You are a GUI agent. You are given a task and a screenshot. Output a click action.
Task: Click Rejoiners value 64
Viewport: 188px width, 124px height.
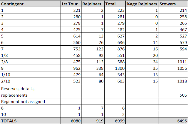[x=101, y=75]
